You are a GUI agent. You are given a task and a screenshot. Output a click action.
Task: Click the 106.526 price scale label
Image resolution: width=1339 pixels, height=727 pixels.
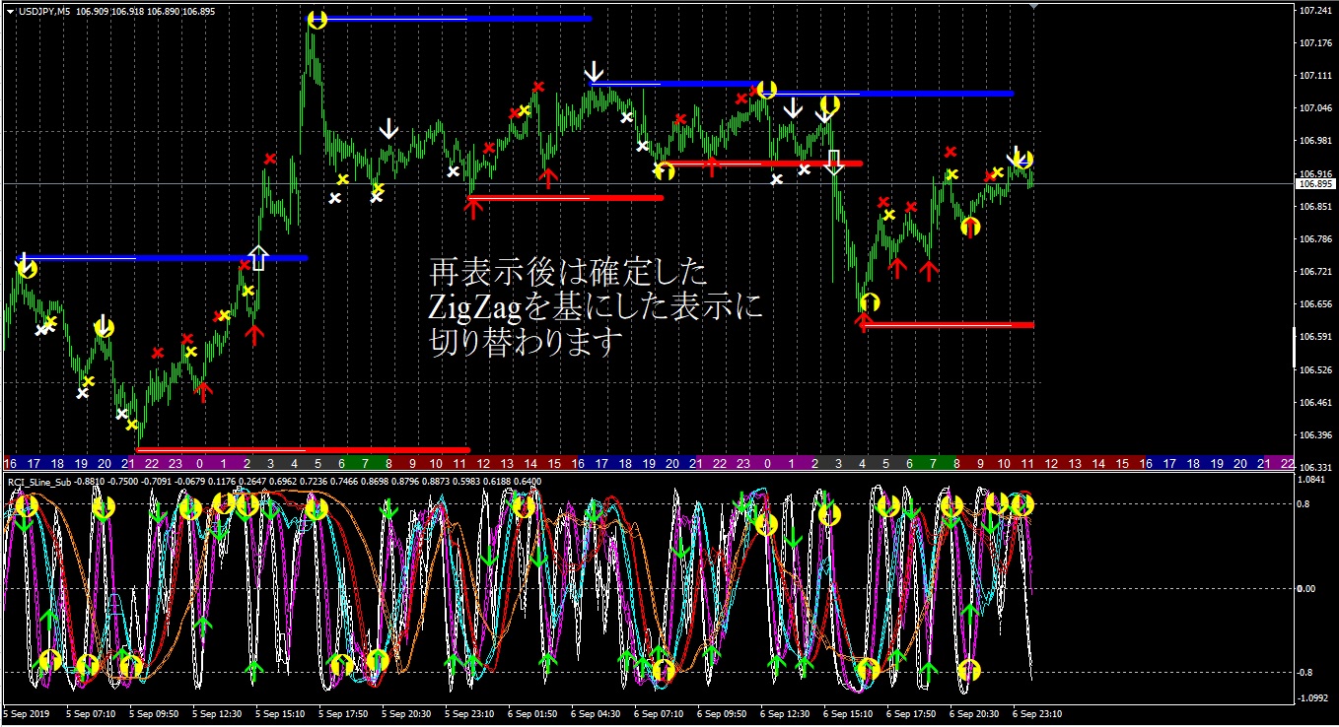(1314, 370)
